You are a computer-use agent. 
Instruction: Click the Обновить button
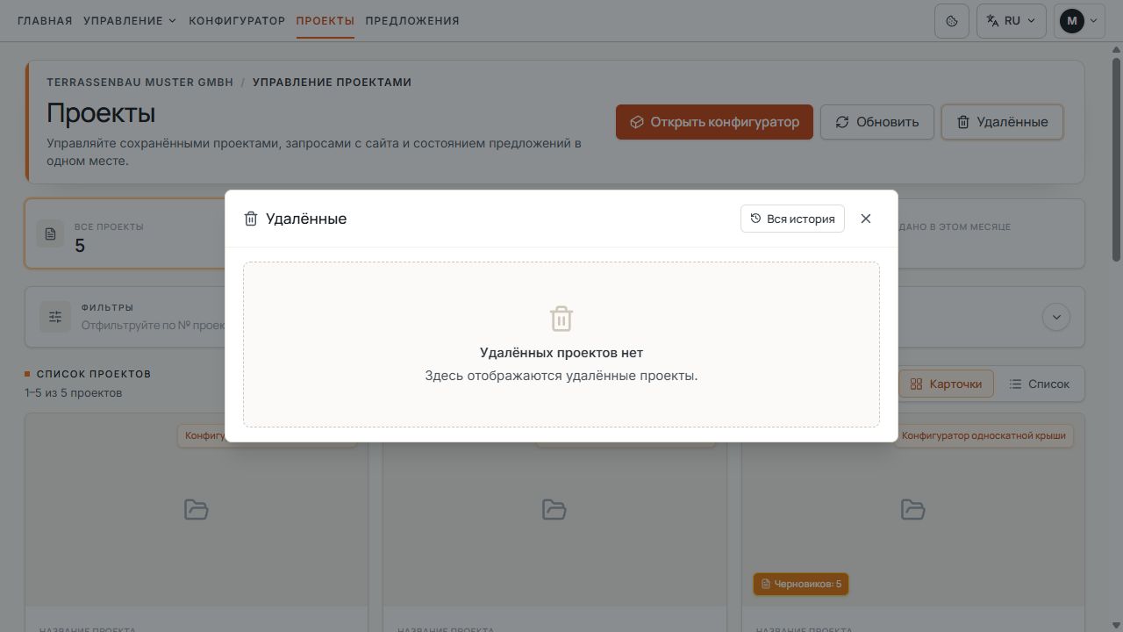(x=876, y=122)
